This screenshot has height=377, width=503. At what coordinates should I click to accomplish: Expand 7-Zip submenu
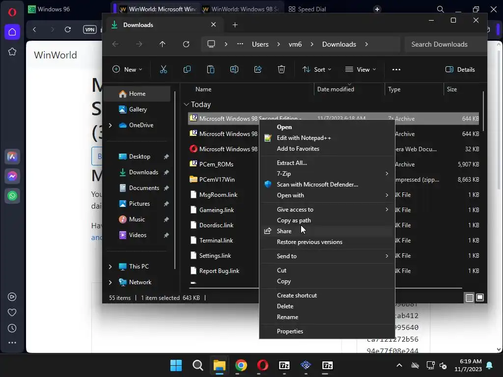click(x=327, y=173)
